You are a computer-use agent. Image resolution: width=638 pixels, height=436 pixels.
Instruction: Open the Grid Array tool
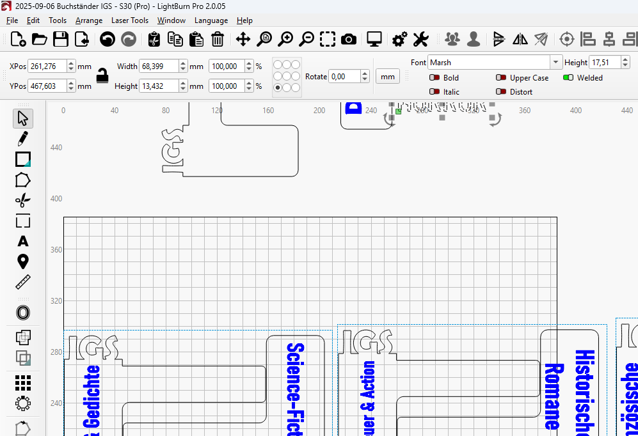pyautogui.click(x=23, y=382)
